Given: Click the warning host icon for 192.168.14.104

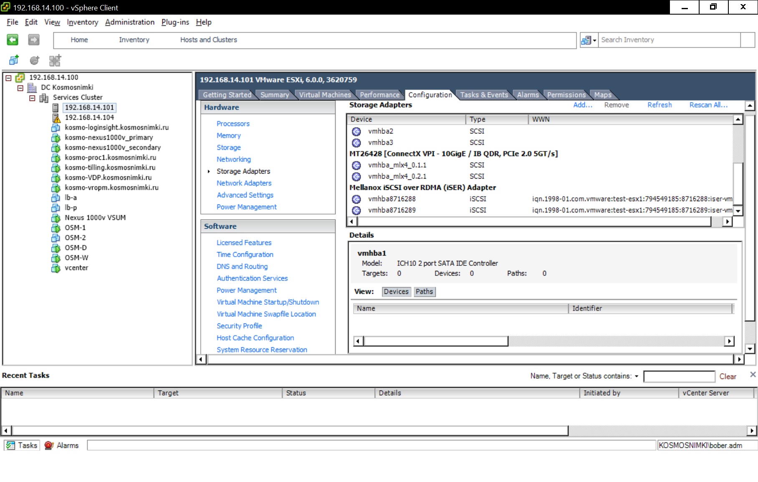Looking at the screenshot, I should (x=56, y=118).
